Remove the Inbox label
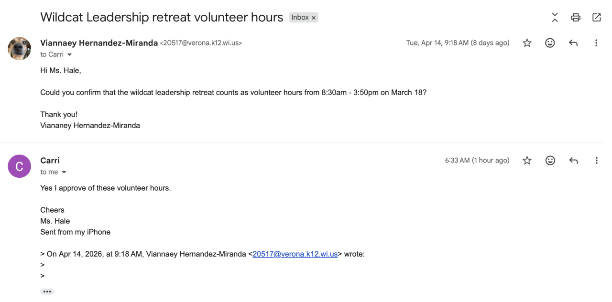The image size is (612, 302). [314, 18]
